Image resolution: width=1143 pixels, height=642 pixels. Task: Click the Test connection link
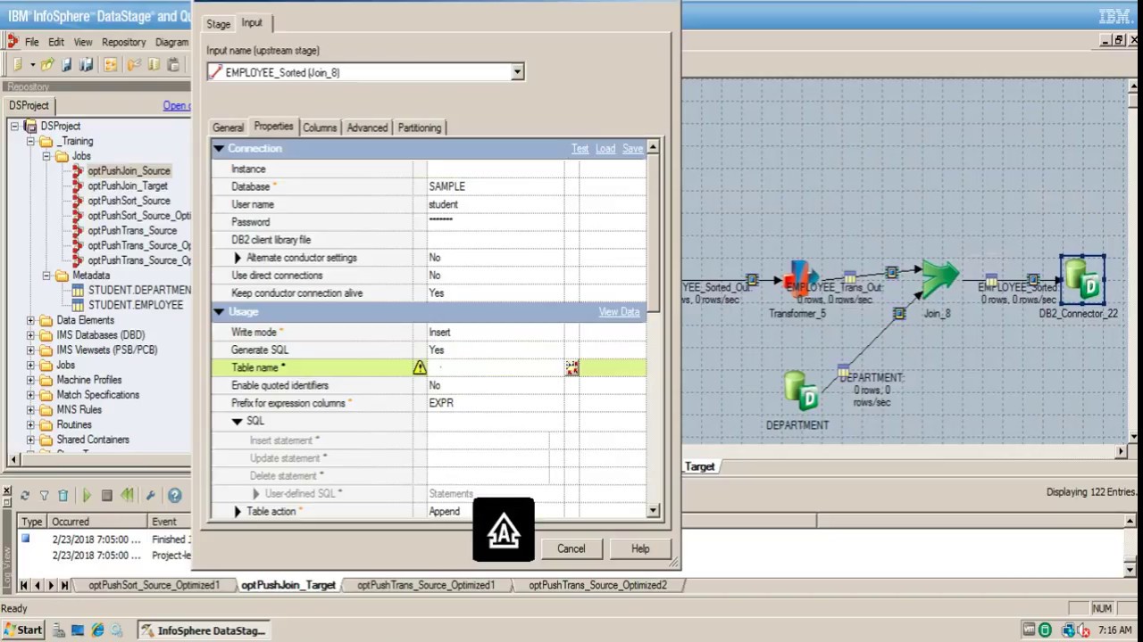click(x=580, y=149)
